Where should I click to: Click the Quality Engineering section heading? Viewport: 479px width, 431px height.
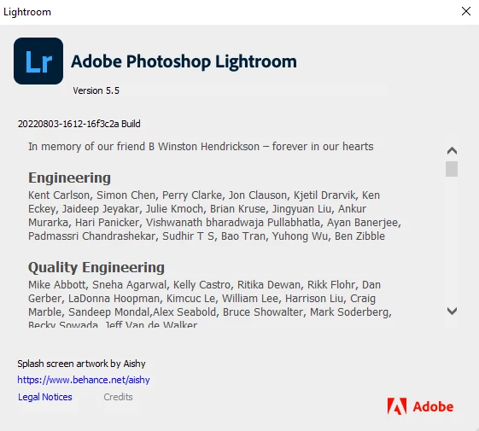[96, 267]
